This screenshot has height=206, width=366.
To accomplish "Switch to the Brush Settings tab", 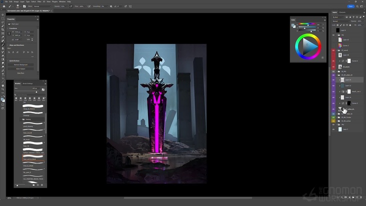I will (28, 83).
